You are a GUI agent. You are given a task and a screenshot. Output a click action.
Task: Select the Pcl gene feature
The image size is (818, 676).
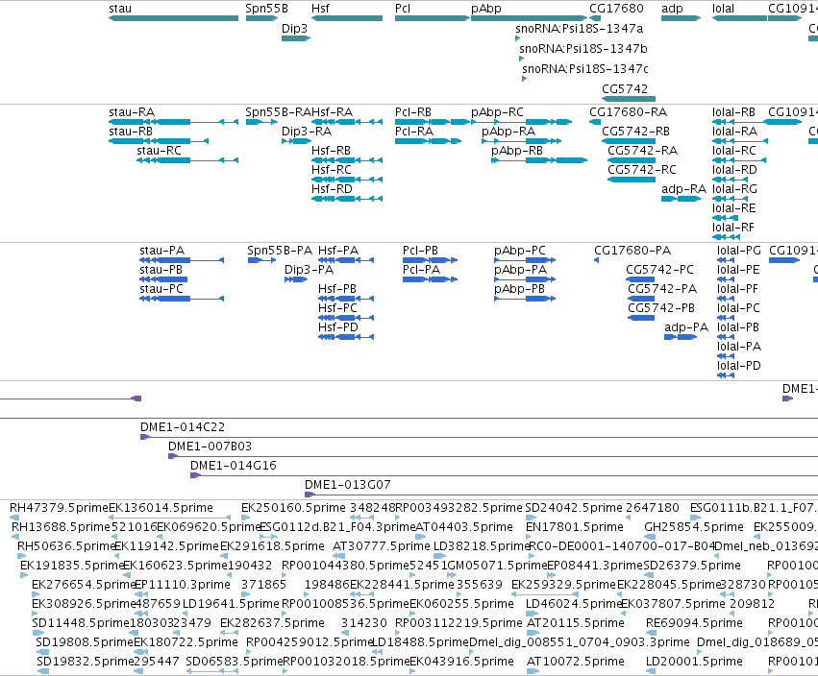433,18
